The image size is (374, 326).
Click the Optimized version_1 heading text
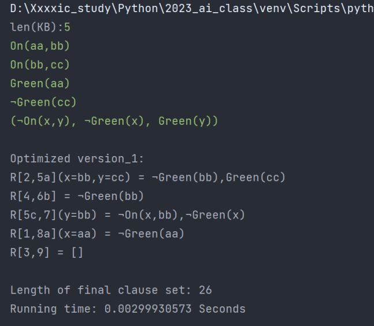tap(77, 158)
